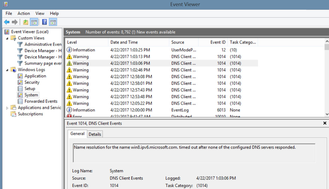Select the event dated 4/22/2017 12:57:43 PM
The width and height of the screenshot is (329, 189).
pos(162,90)
